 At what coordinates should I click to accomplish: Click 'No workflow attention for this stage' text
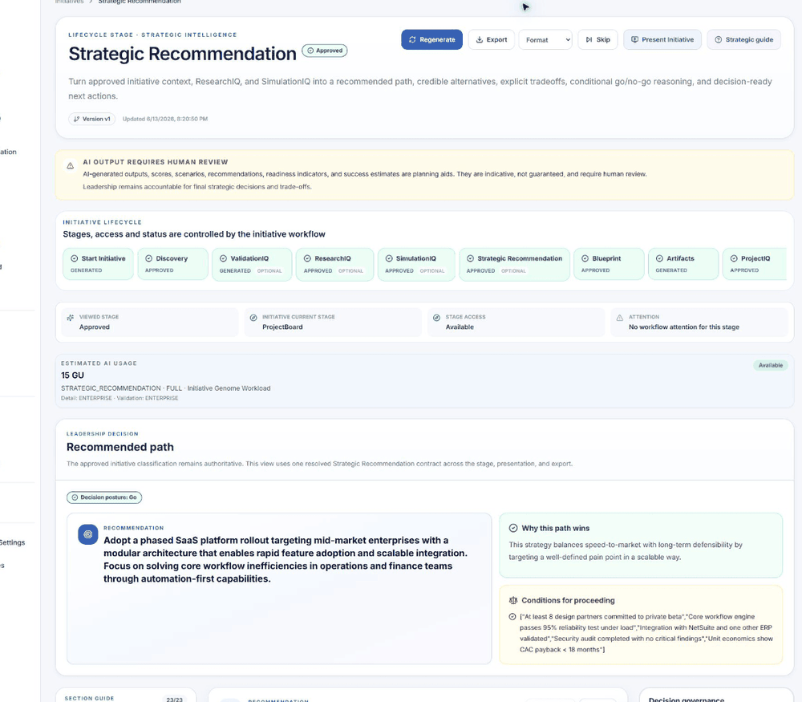pos(684,327)
